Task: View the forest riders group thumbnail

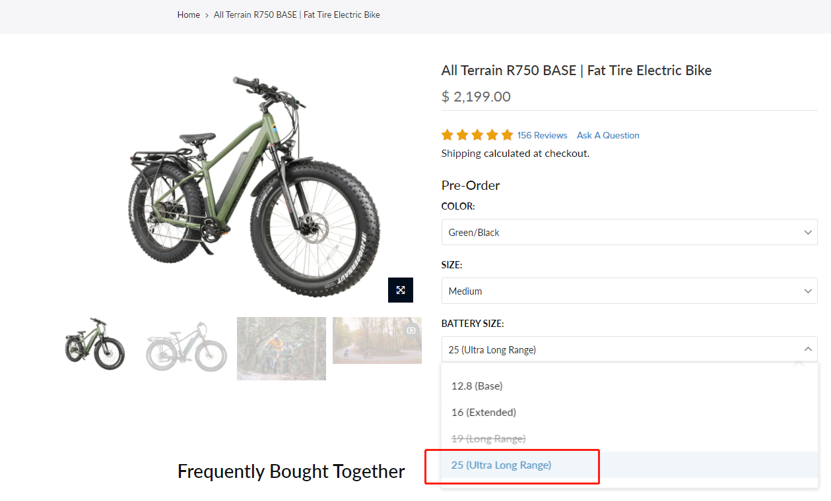Action: [281, 348]
